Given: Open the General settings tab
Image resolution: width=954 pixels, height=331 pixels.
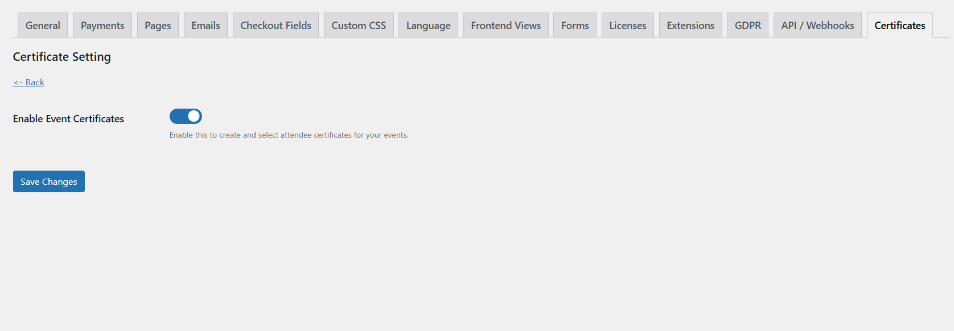Looking at the screenshot, I should pyautogui.click(x=43, y=26).
